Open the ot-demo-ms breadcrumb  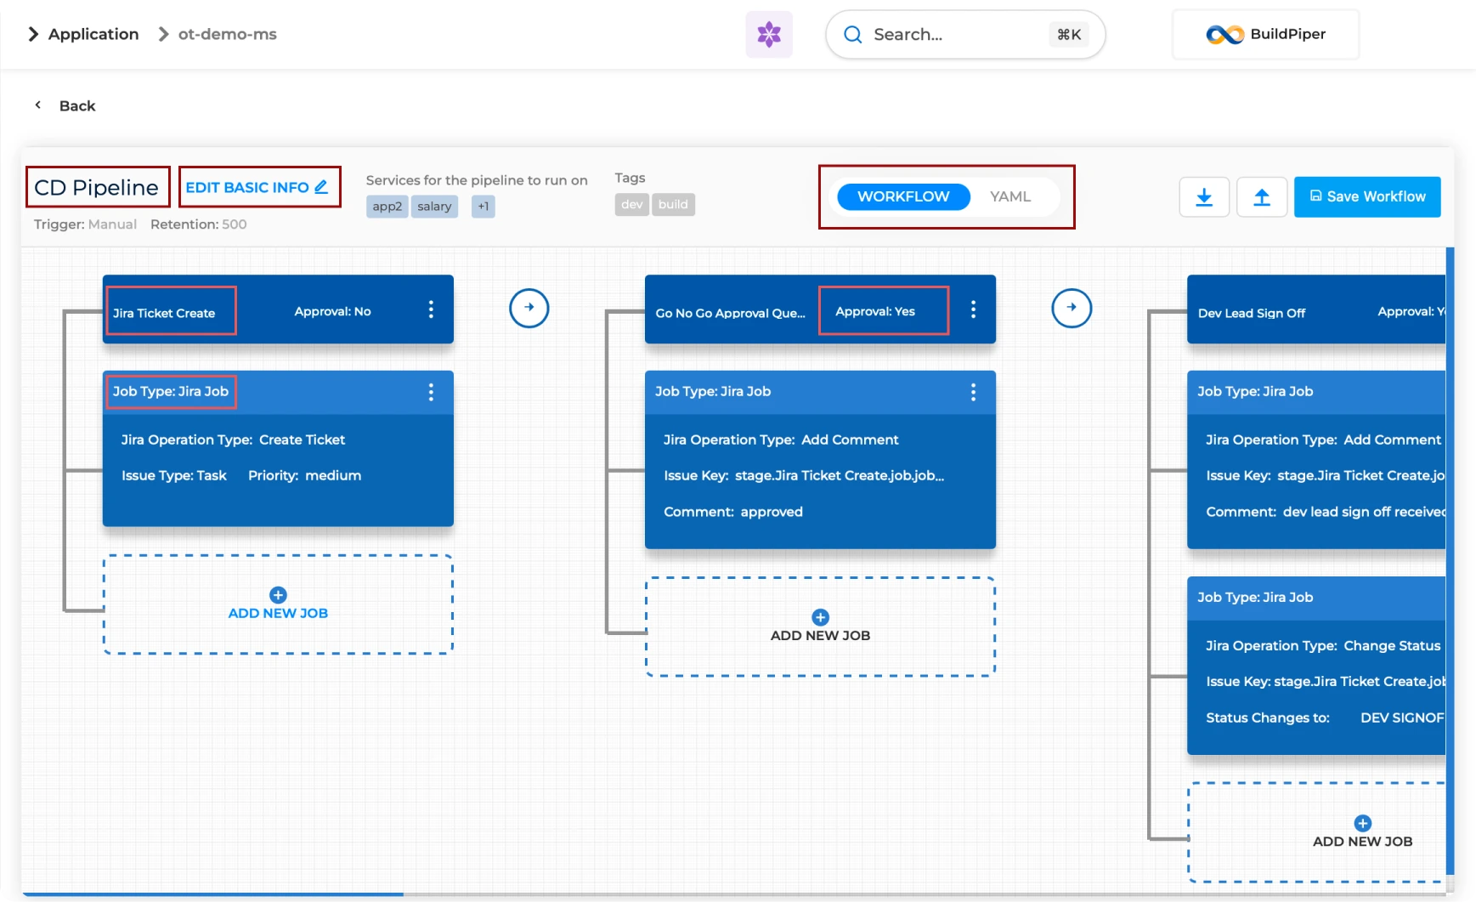tap(228, 34)
